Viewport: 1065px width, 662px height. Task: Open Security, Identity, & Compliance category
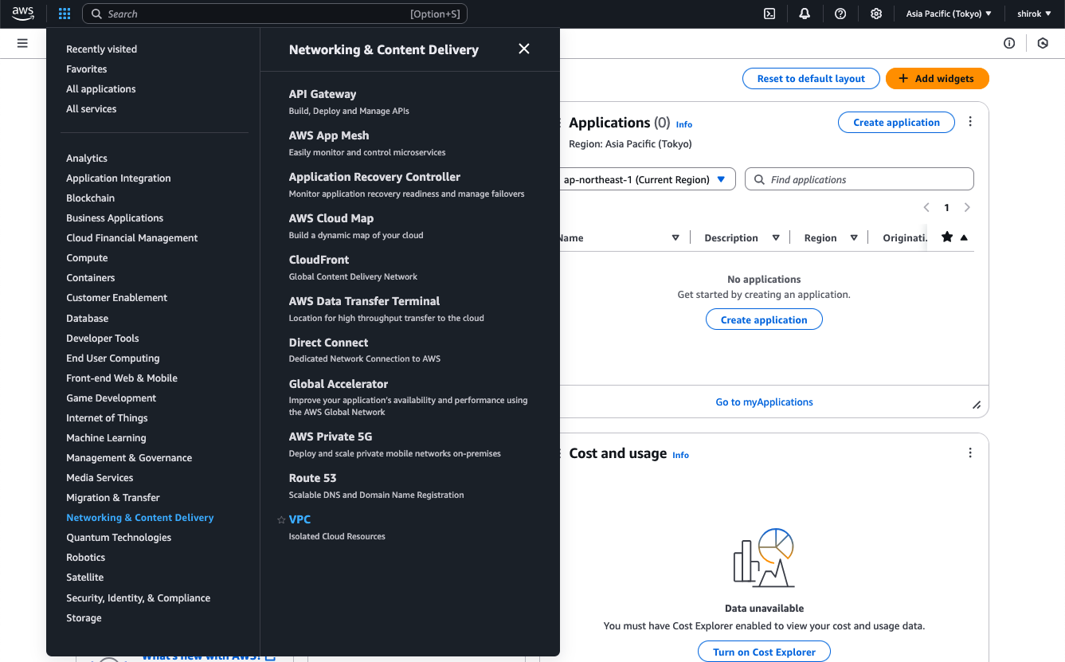(139, 598)
